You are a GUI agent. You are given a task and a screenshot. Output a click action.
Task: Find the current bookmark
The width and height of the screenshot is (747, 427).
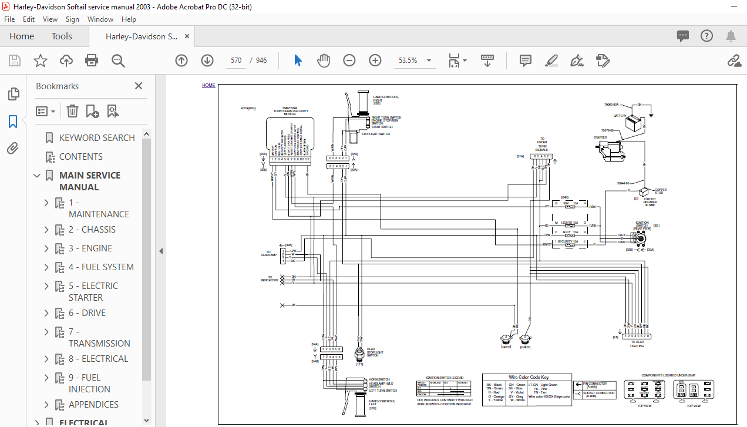[x=113, y=111]
